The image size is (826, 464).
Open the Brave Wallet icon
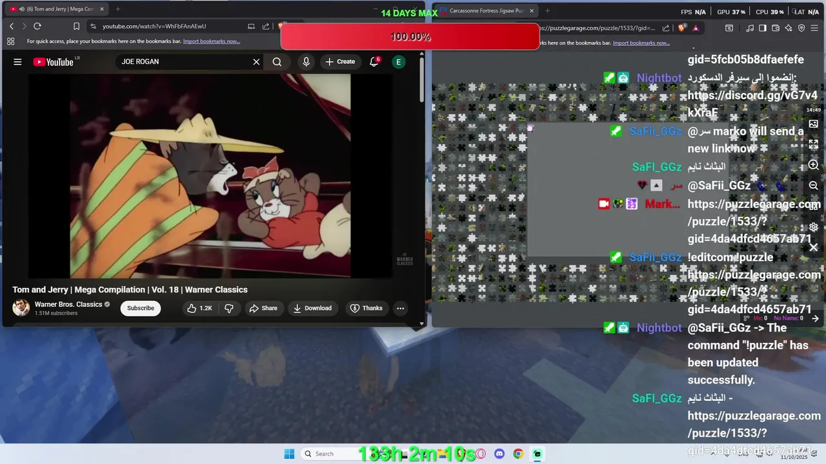click(776, 28)
